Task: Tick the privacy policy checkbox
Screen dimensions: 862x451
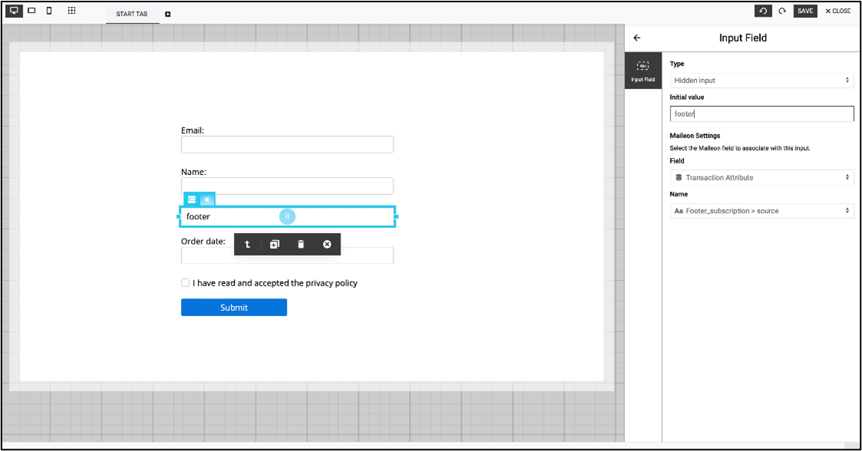Action: click(x=186, y=283)
